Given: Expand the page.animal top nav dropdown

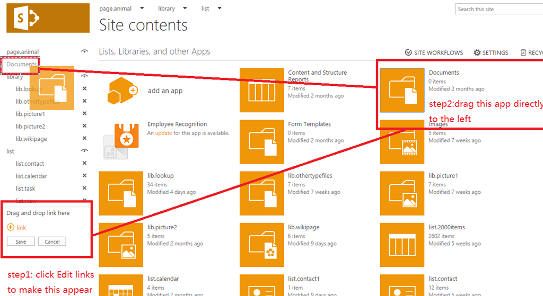Looking at the screenshot, I should [142, 8].
